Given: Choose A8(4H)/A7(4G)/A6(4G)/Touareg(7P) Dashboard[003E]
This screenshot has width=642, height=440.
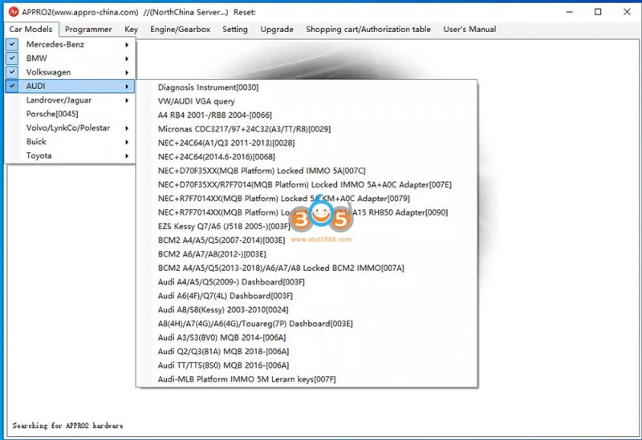Looking at the screenshot, I should [307, 324].
